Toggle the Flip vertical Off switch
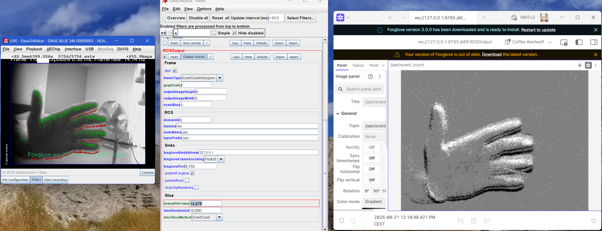This screenshot has height=231, width=602. (x=372, y=180)
